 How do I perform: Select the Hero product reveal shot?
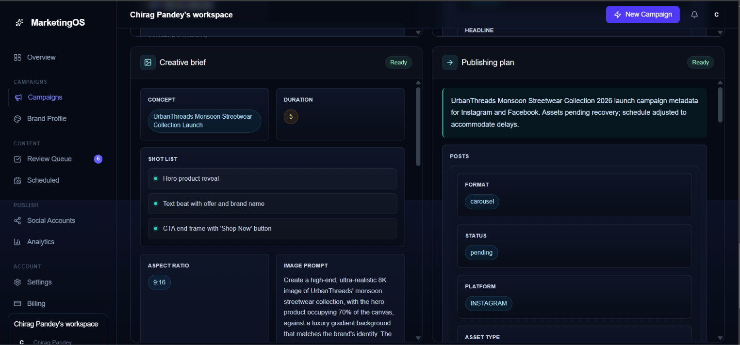click(272, 179)
